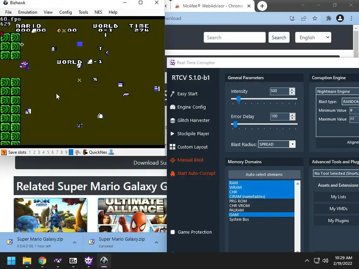This screenshot has height=269, width=359.
Task: Toggle RAM memory domain selection
Action: click(262, 183)
